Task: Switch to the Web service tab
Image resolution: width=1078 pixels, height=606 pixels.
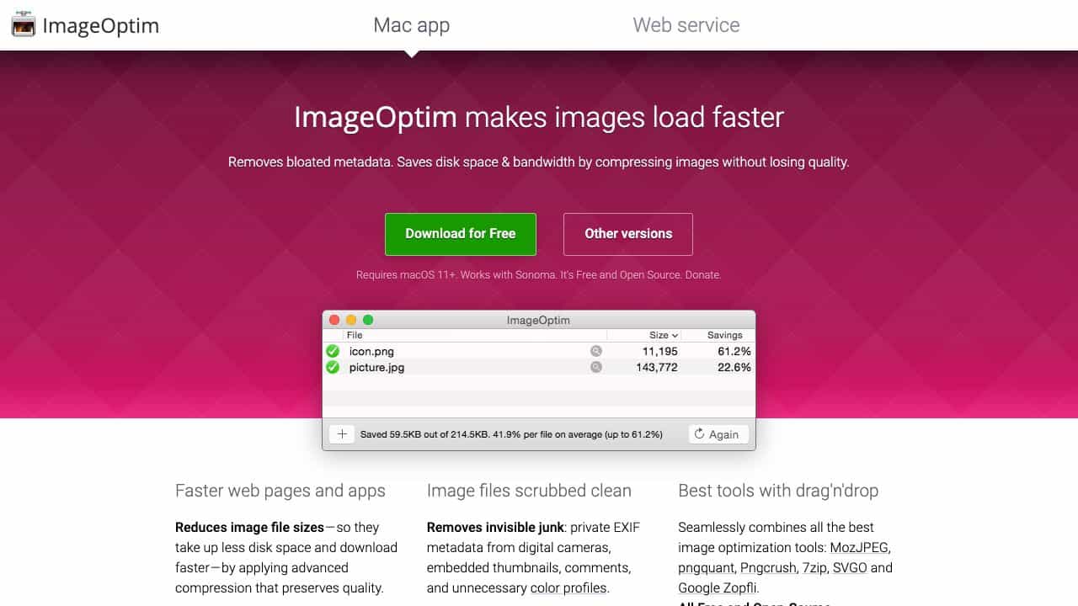Action: [x=686, y=25]
